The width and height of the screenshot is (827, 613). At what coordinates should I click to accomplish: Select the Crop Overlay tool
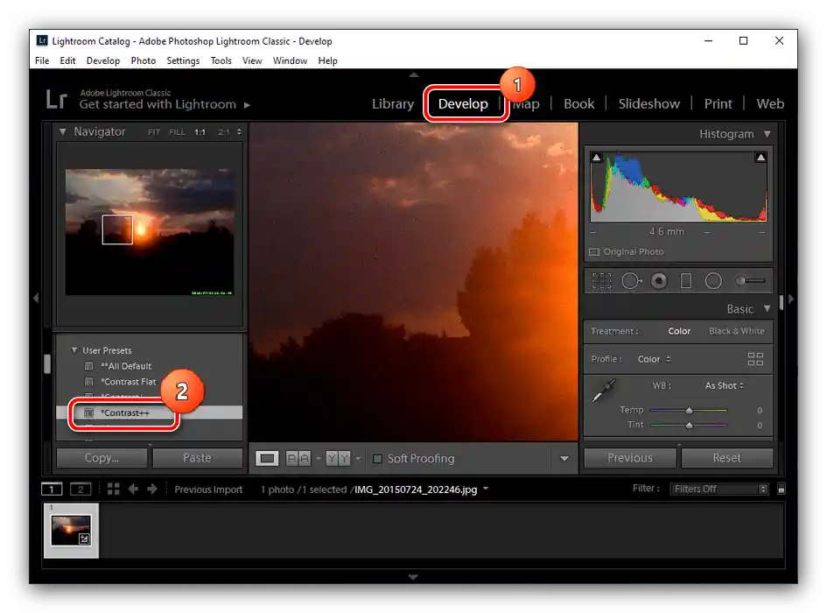[601, 281]
